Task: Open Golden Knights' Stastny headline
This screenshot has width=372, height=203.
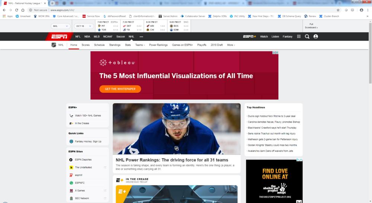Action: click(x=272, y=145)
